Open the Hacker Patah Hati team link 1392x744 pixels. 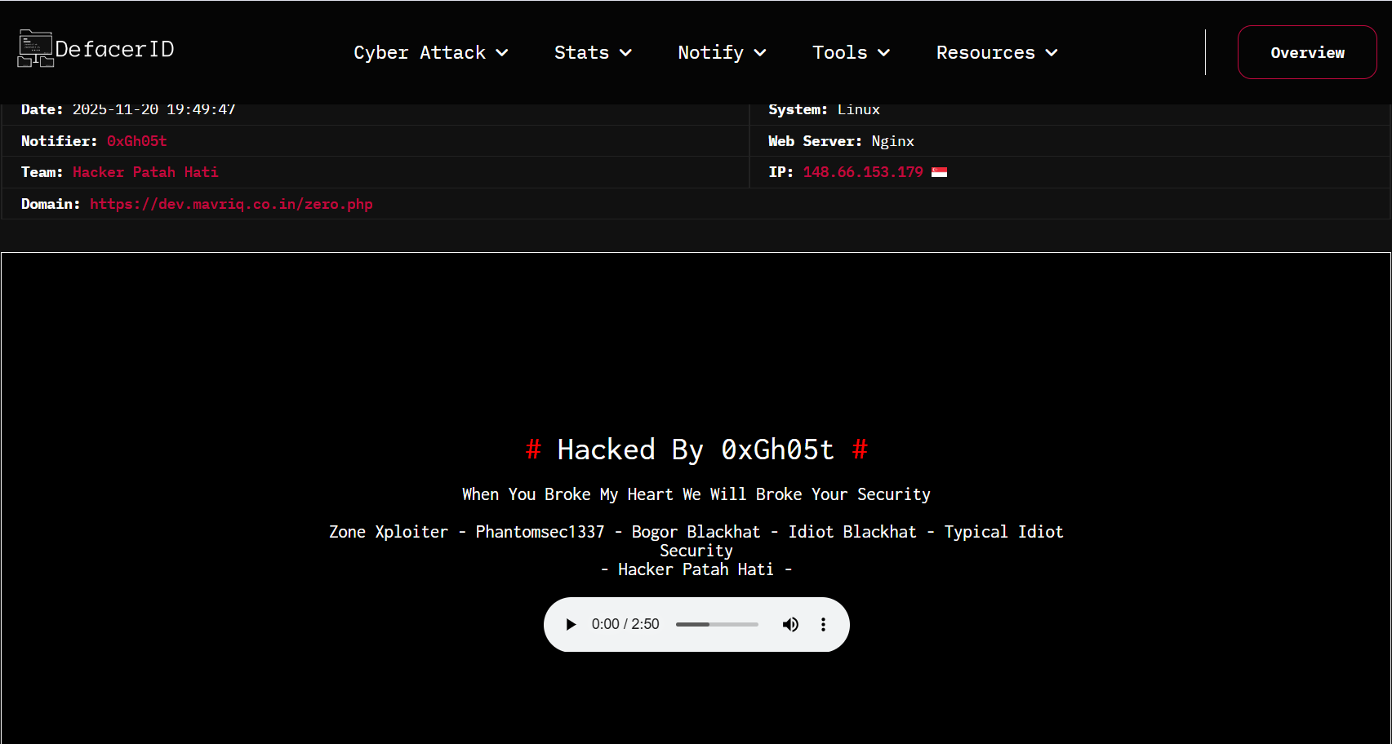pyautogui.click(x=145, y=172)
